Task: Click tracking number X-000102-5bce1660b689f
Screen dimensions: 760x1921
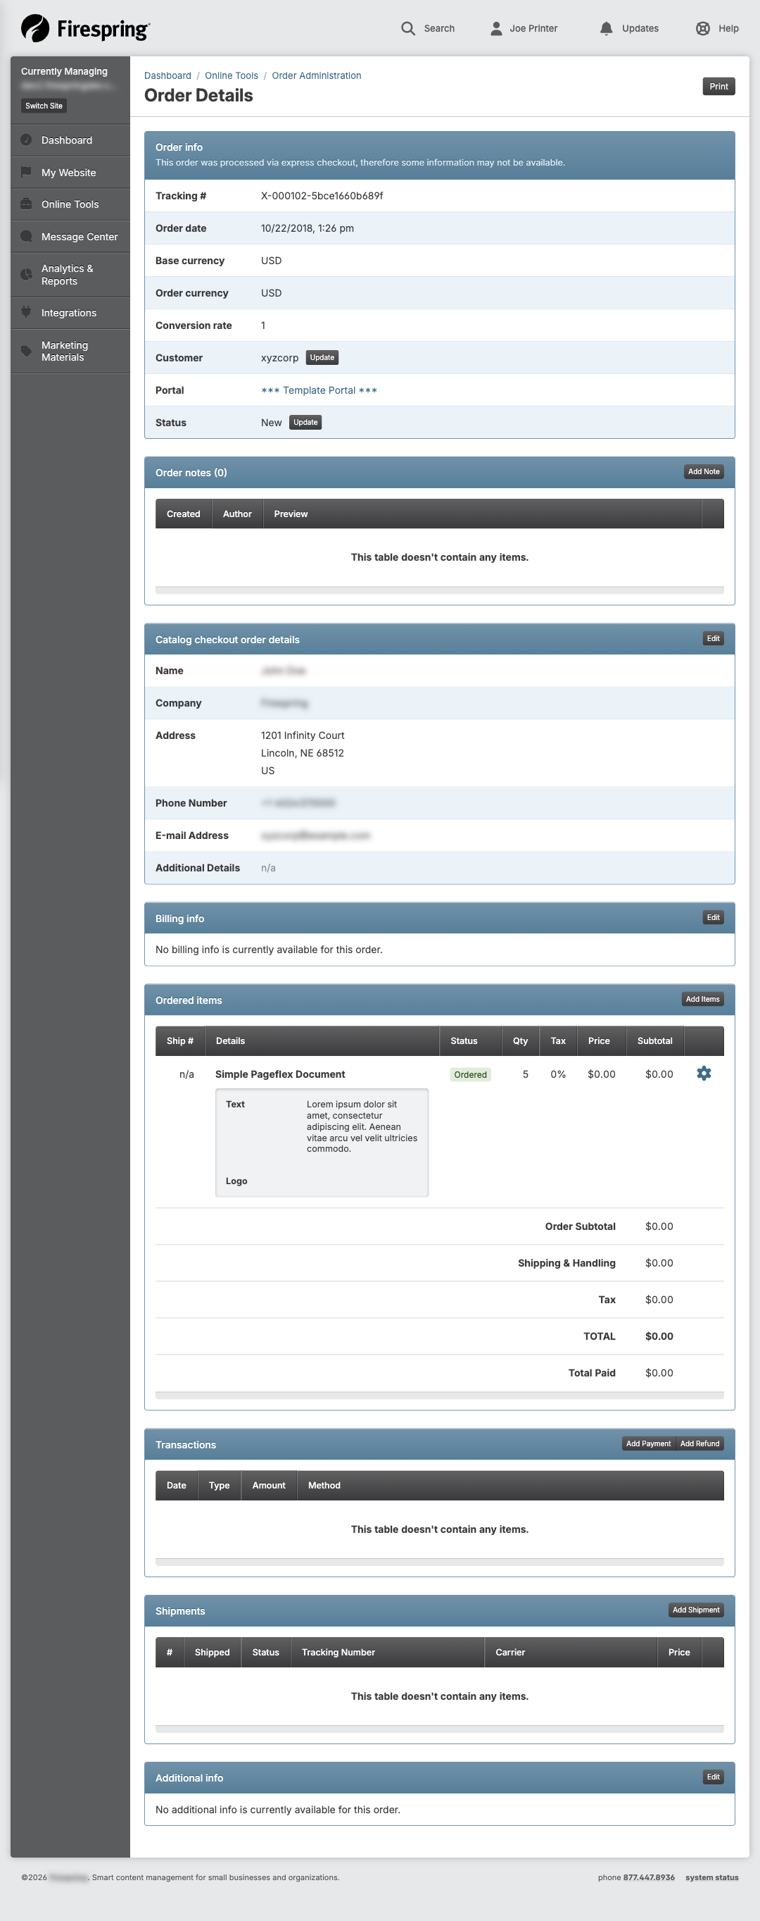Action: pyautogui.click(x=322, y=195)
